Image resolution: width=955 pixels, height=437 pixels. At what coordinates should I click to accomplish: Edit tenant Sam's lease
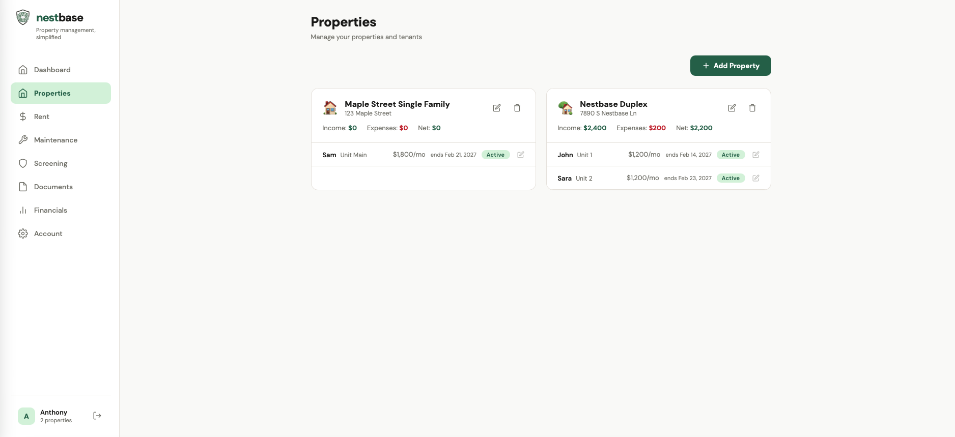click(x=520, y=155)
